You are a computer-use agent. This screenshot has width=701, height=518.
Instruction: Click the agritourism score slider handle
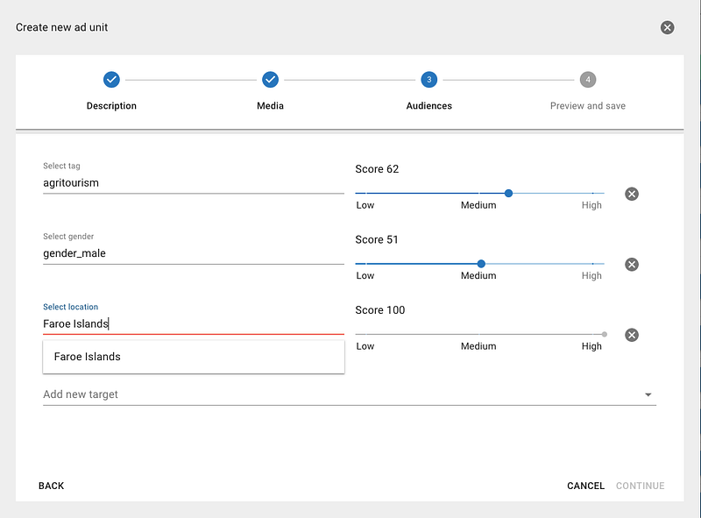[x=509, y=193]
